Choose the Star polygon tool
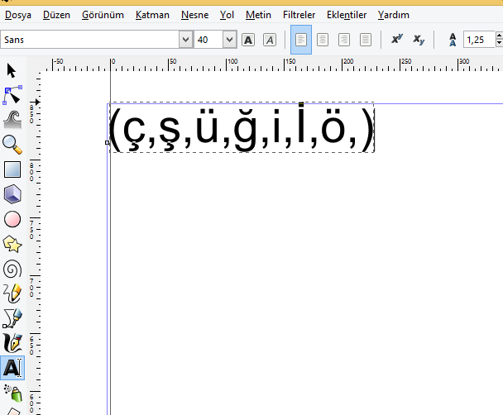The height and width of the screenshot is (415, 503). pyautogui.click(x=12, y=244)
